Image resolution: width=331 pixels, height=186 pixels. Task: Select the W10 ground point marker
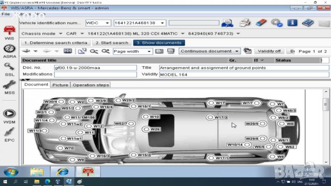point(145,117)
